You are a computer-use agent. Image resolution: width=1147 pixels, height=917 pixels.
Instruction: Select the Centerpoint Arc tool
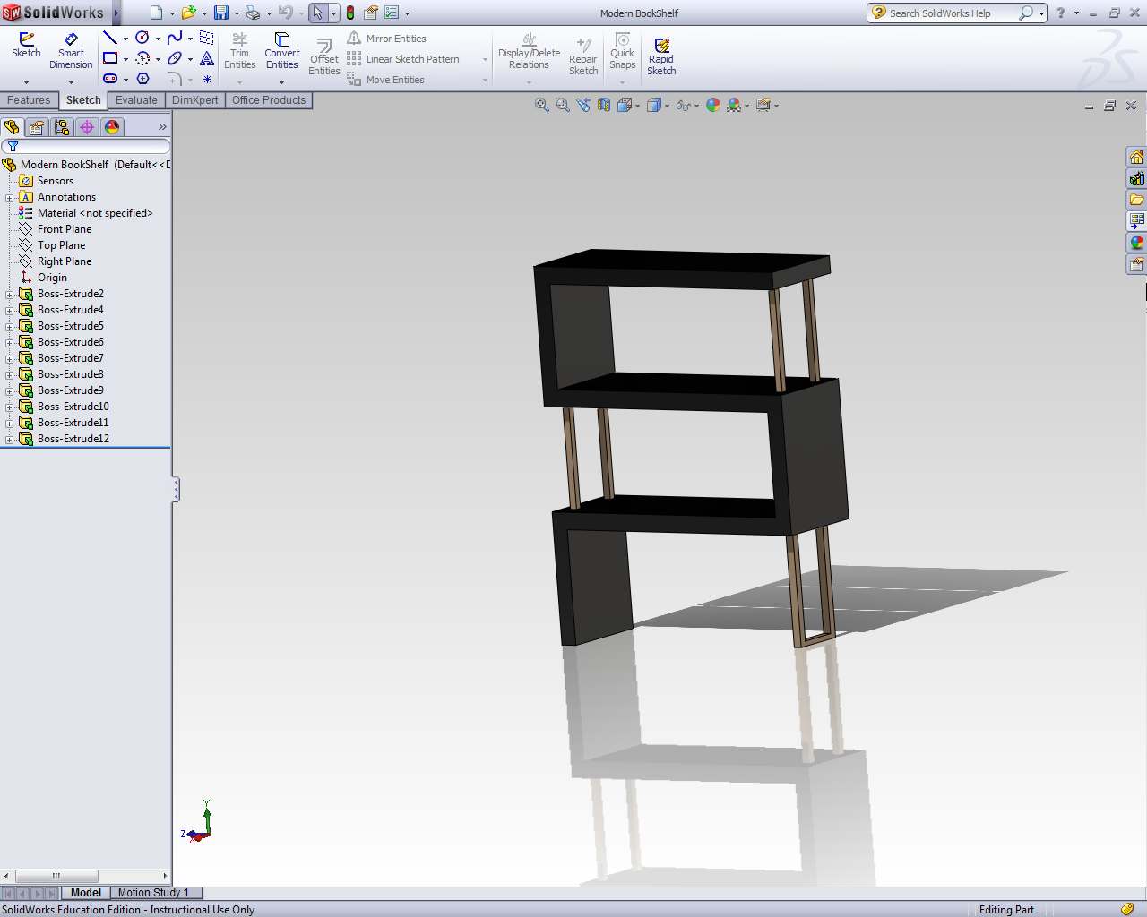[x=142, y=58]
